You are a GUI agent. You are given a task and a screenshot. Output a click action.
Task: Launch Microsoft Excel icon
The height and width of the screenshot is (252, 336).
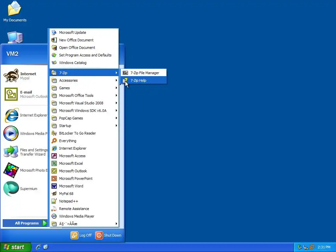pos(54,163)
